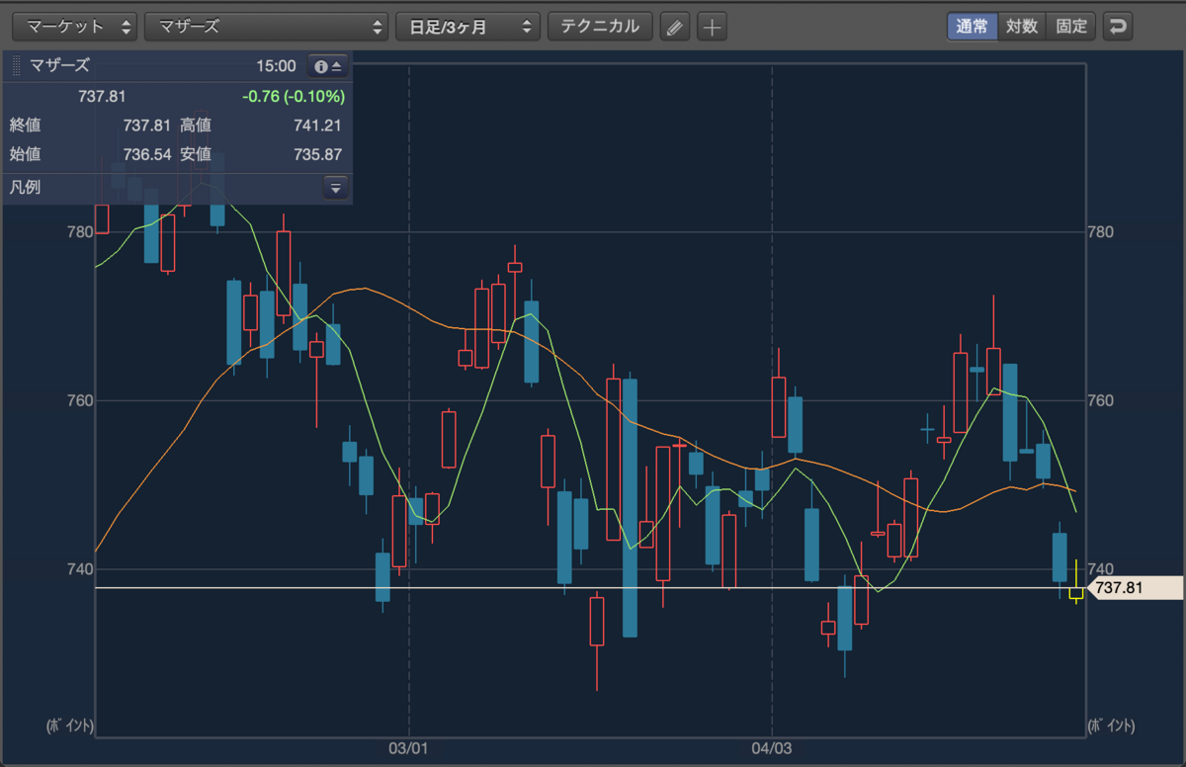Click the 始値 736.54 value
Screen dimensions: 1186x767
coord(147,154)
